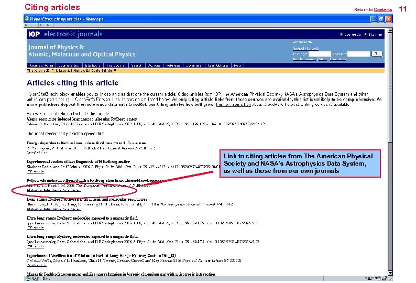
Task: Open the Help navigation tab
Action: pos(237,66)
